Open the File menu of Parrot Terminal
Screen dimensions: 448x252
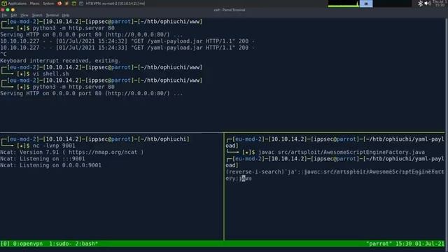click(x=4, y=15)
